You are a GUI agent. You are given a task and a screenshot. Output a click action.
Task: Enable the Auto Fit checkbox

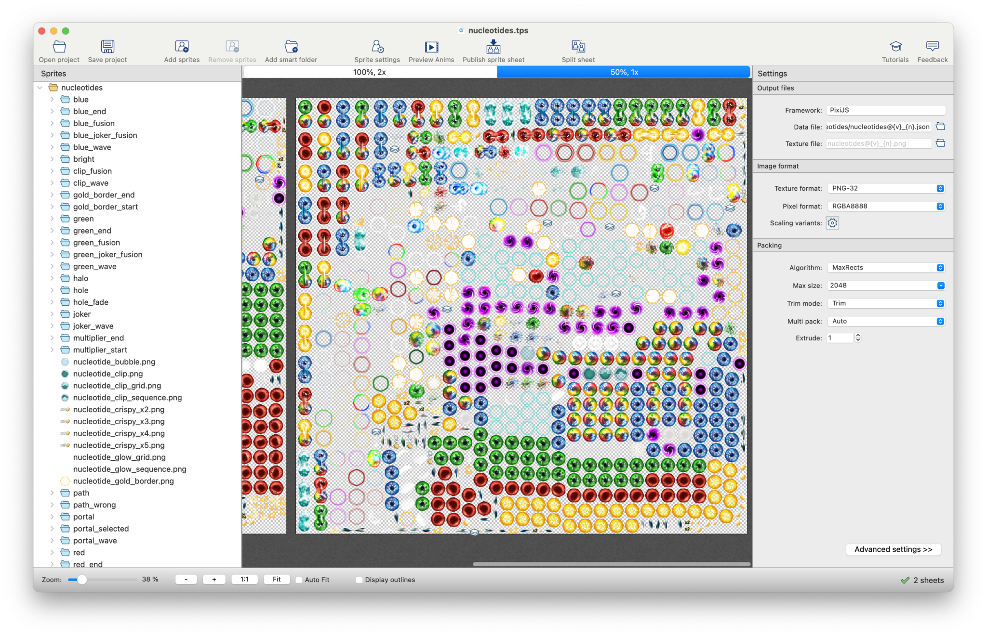click(299, 580)
